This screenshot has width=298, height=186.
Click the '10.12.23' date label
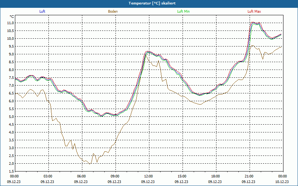tap(282, 182)
